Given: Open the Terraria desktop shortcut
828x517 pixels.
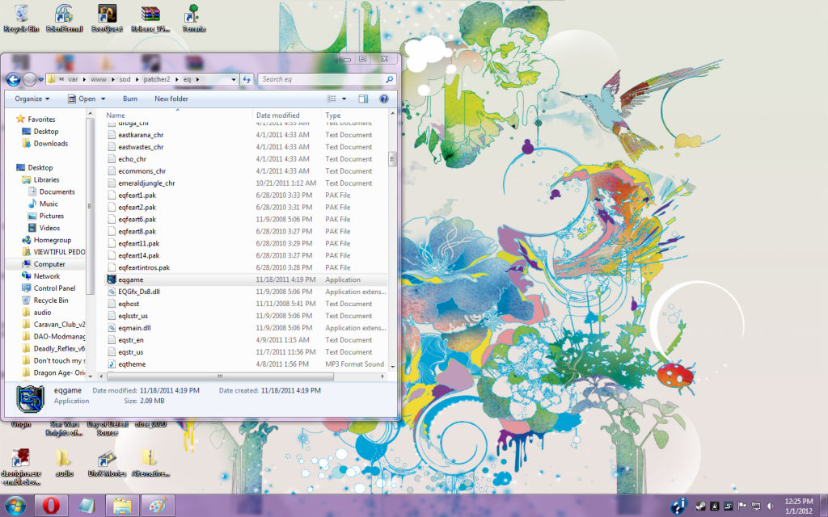Looking at the screenshot, I should click(x=193, y=18).
